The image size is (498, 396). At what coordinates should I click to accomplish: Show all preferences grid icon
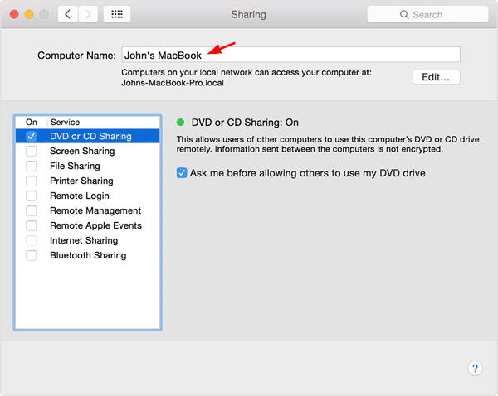click(x=117, y=14)
